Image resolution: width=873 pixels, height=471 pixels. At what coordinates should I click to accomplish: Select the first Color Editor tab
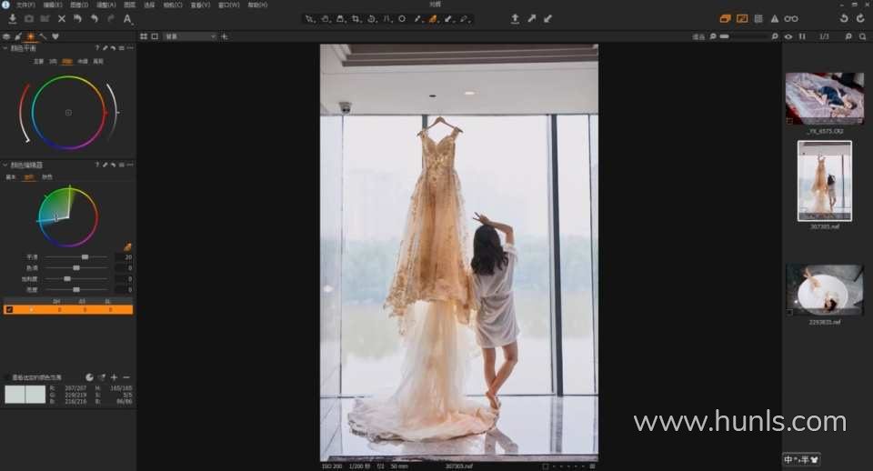[x=11, y=177]
